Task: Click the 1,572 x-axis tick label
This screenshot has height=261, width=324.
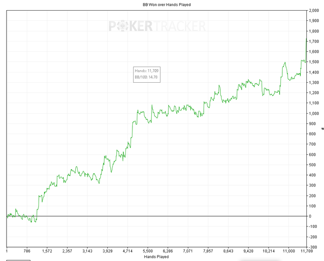Action: tap(47, 251)
